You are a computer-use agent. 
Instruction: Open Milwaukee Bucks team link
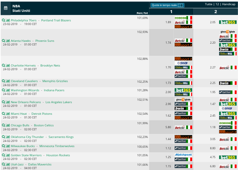(23, 146)
